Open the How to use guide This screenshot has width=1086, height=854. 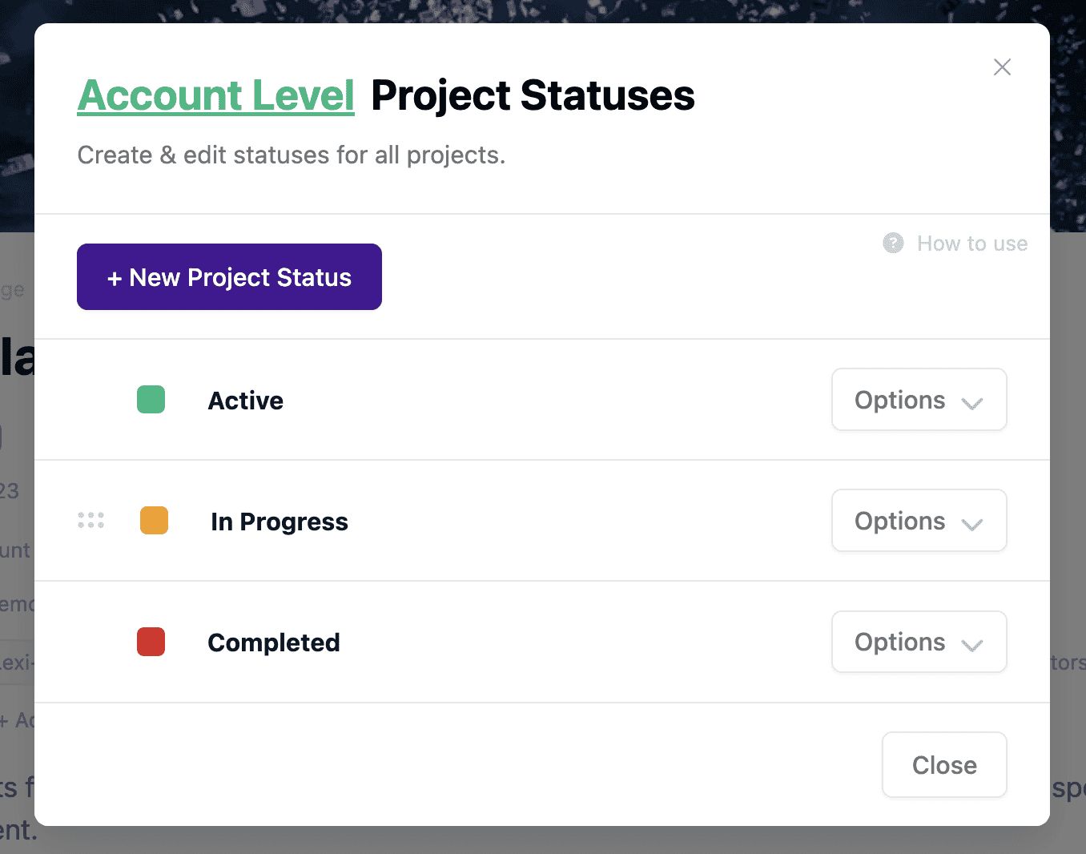pos(971,244)
